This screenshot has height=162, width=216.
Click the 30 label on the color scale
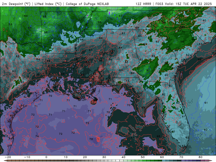104,157
